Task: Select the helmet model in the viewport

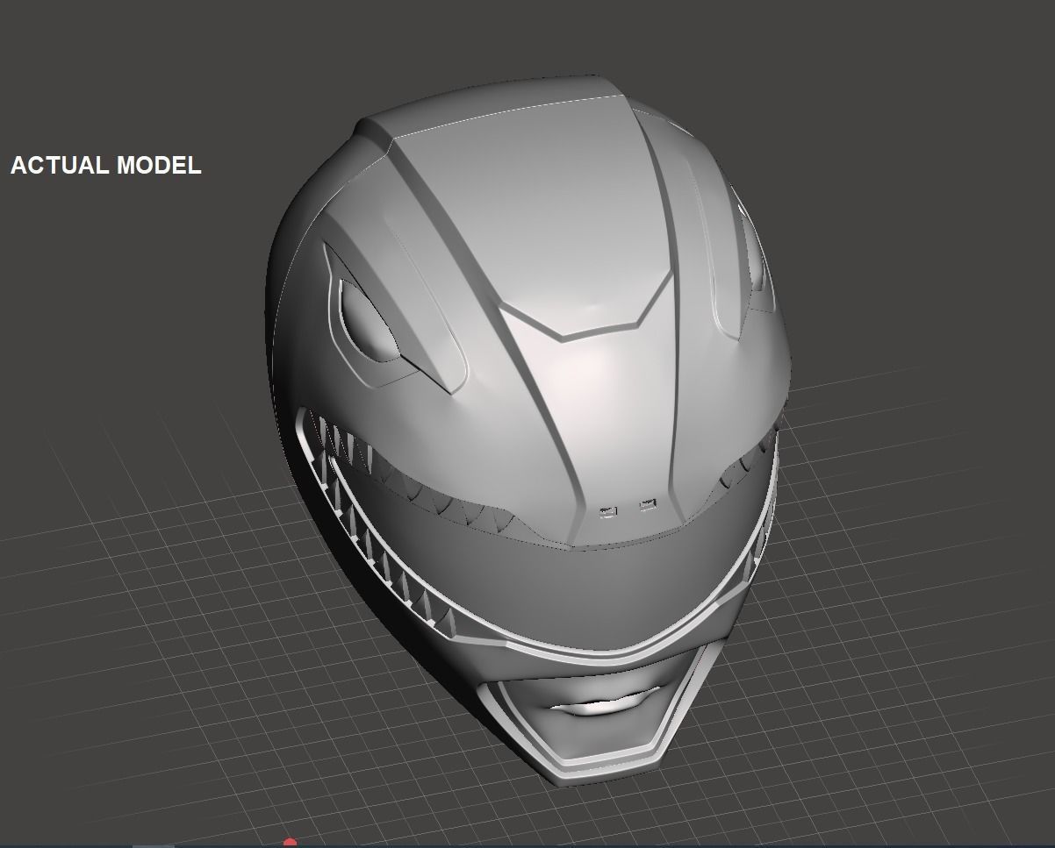Action: [527, 430]
